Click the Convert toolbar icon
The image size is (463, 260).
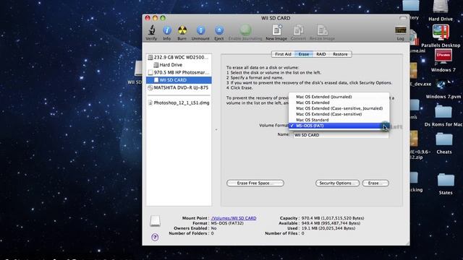pyautogui.click(x=298, y=30)
